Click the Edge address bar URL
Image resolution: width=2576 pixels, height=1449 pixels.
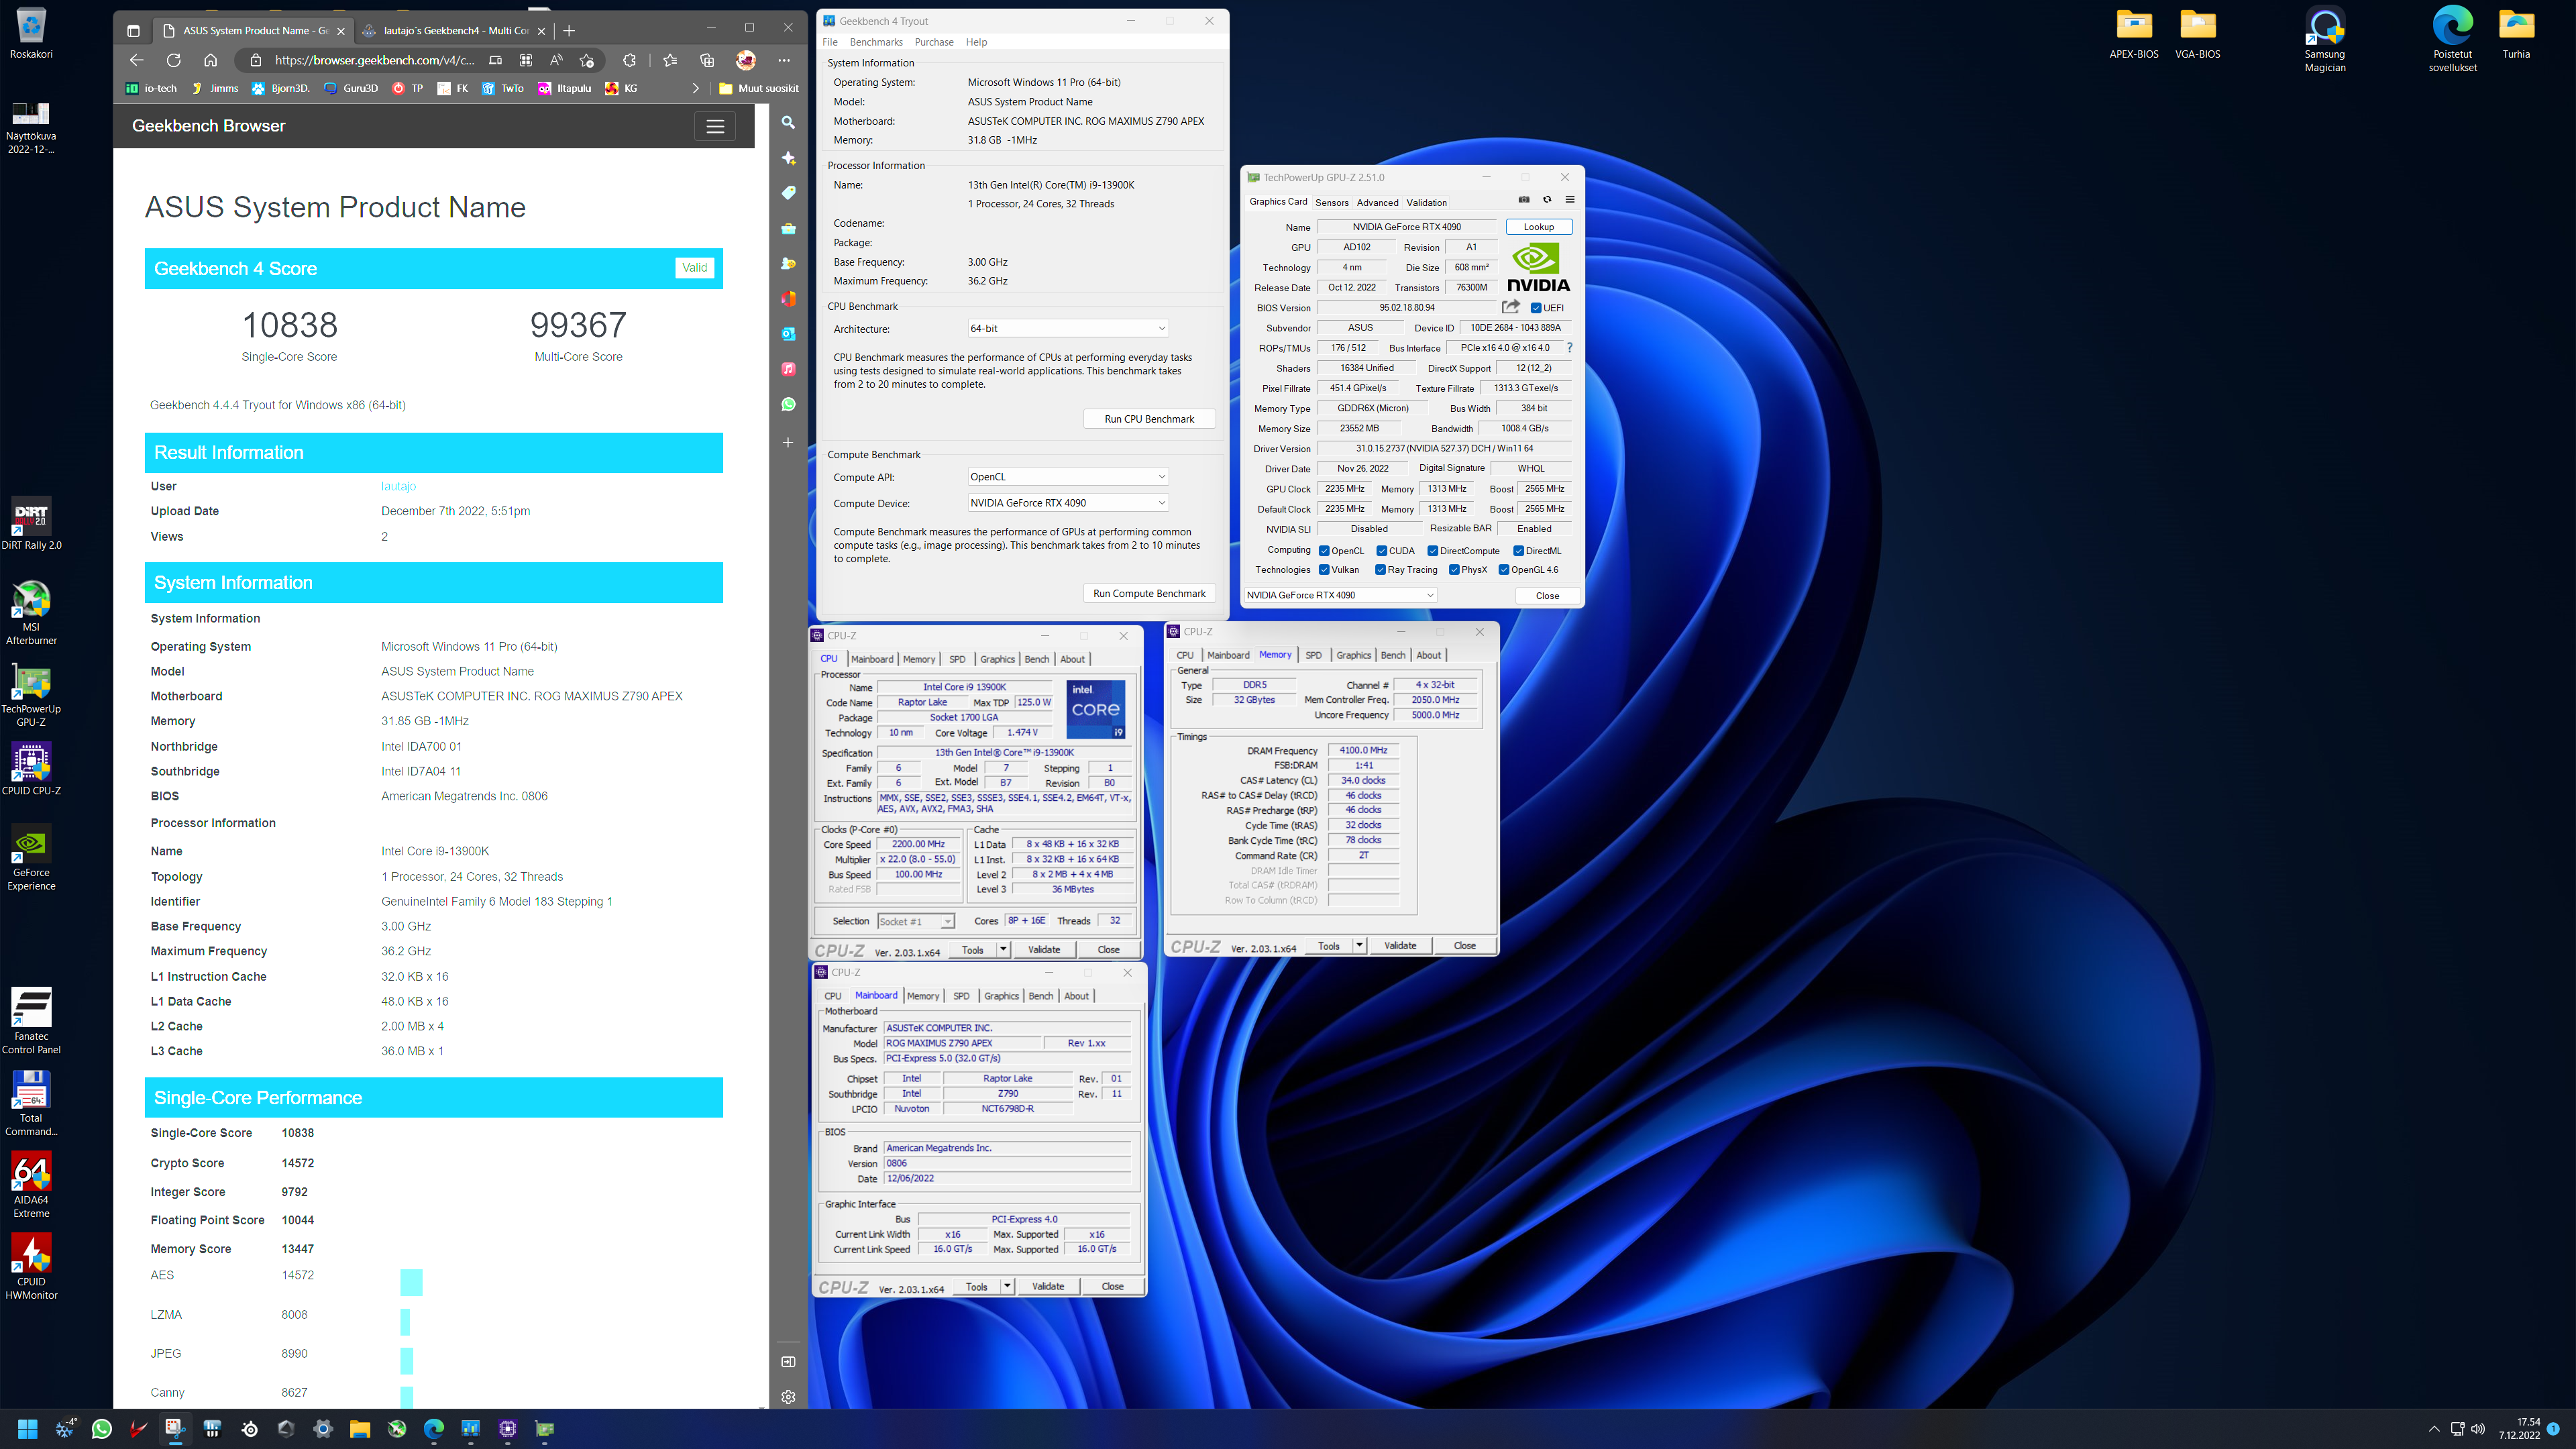pos(374,60)
